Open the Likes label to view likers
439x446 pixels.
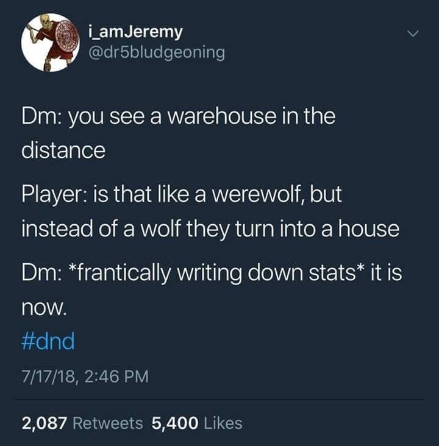coord(223,423)
